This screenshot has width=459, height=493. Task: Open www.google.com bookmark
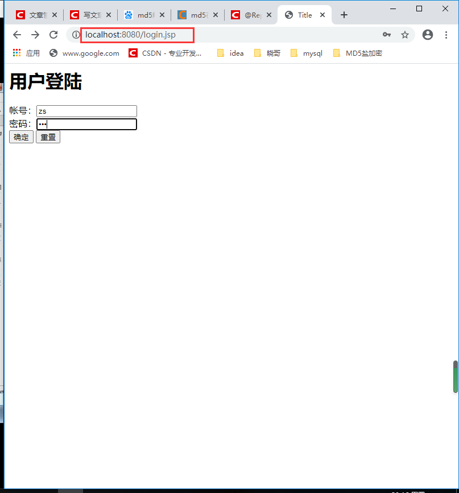(x=84, y=53)
